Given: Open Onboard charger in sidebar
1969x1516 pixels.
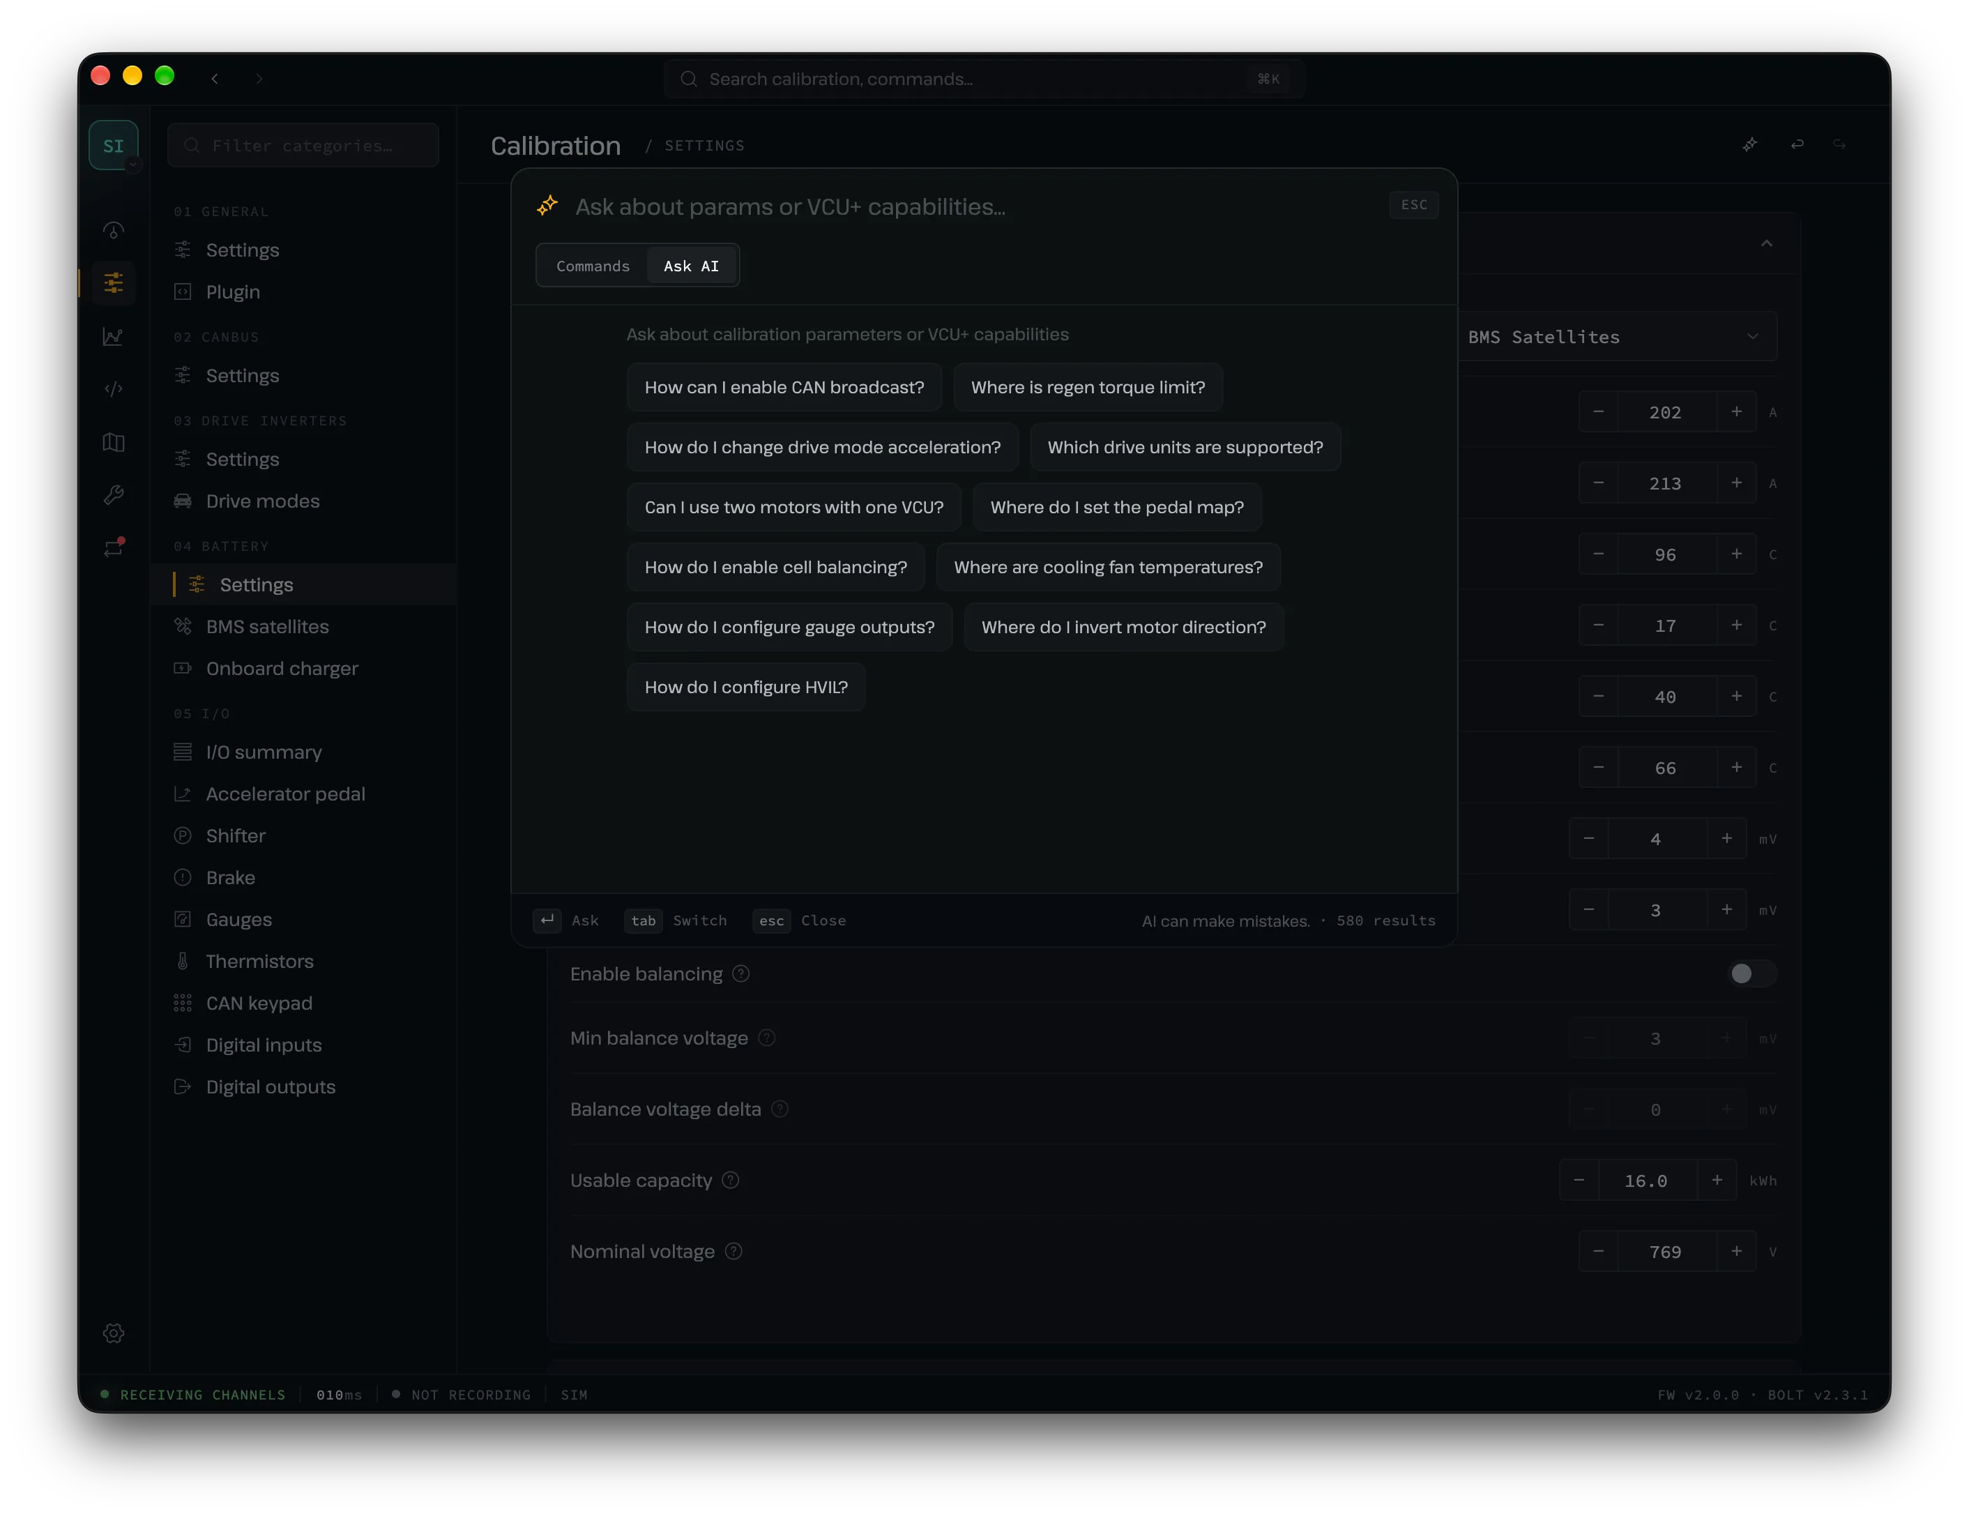Looking at the screenshot, I should [303, 668].
